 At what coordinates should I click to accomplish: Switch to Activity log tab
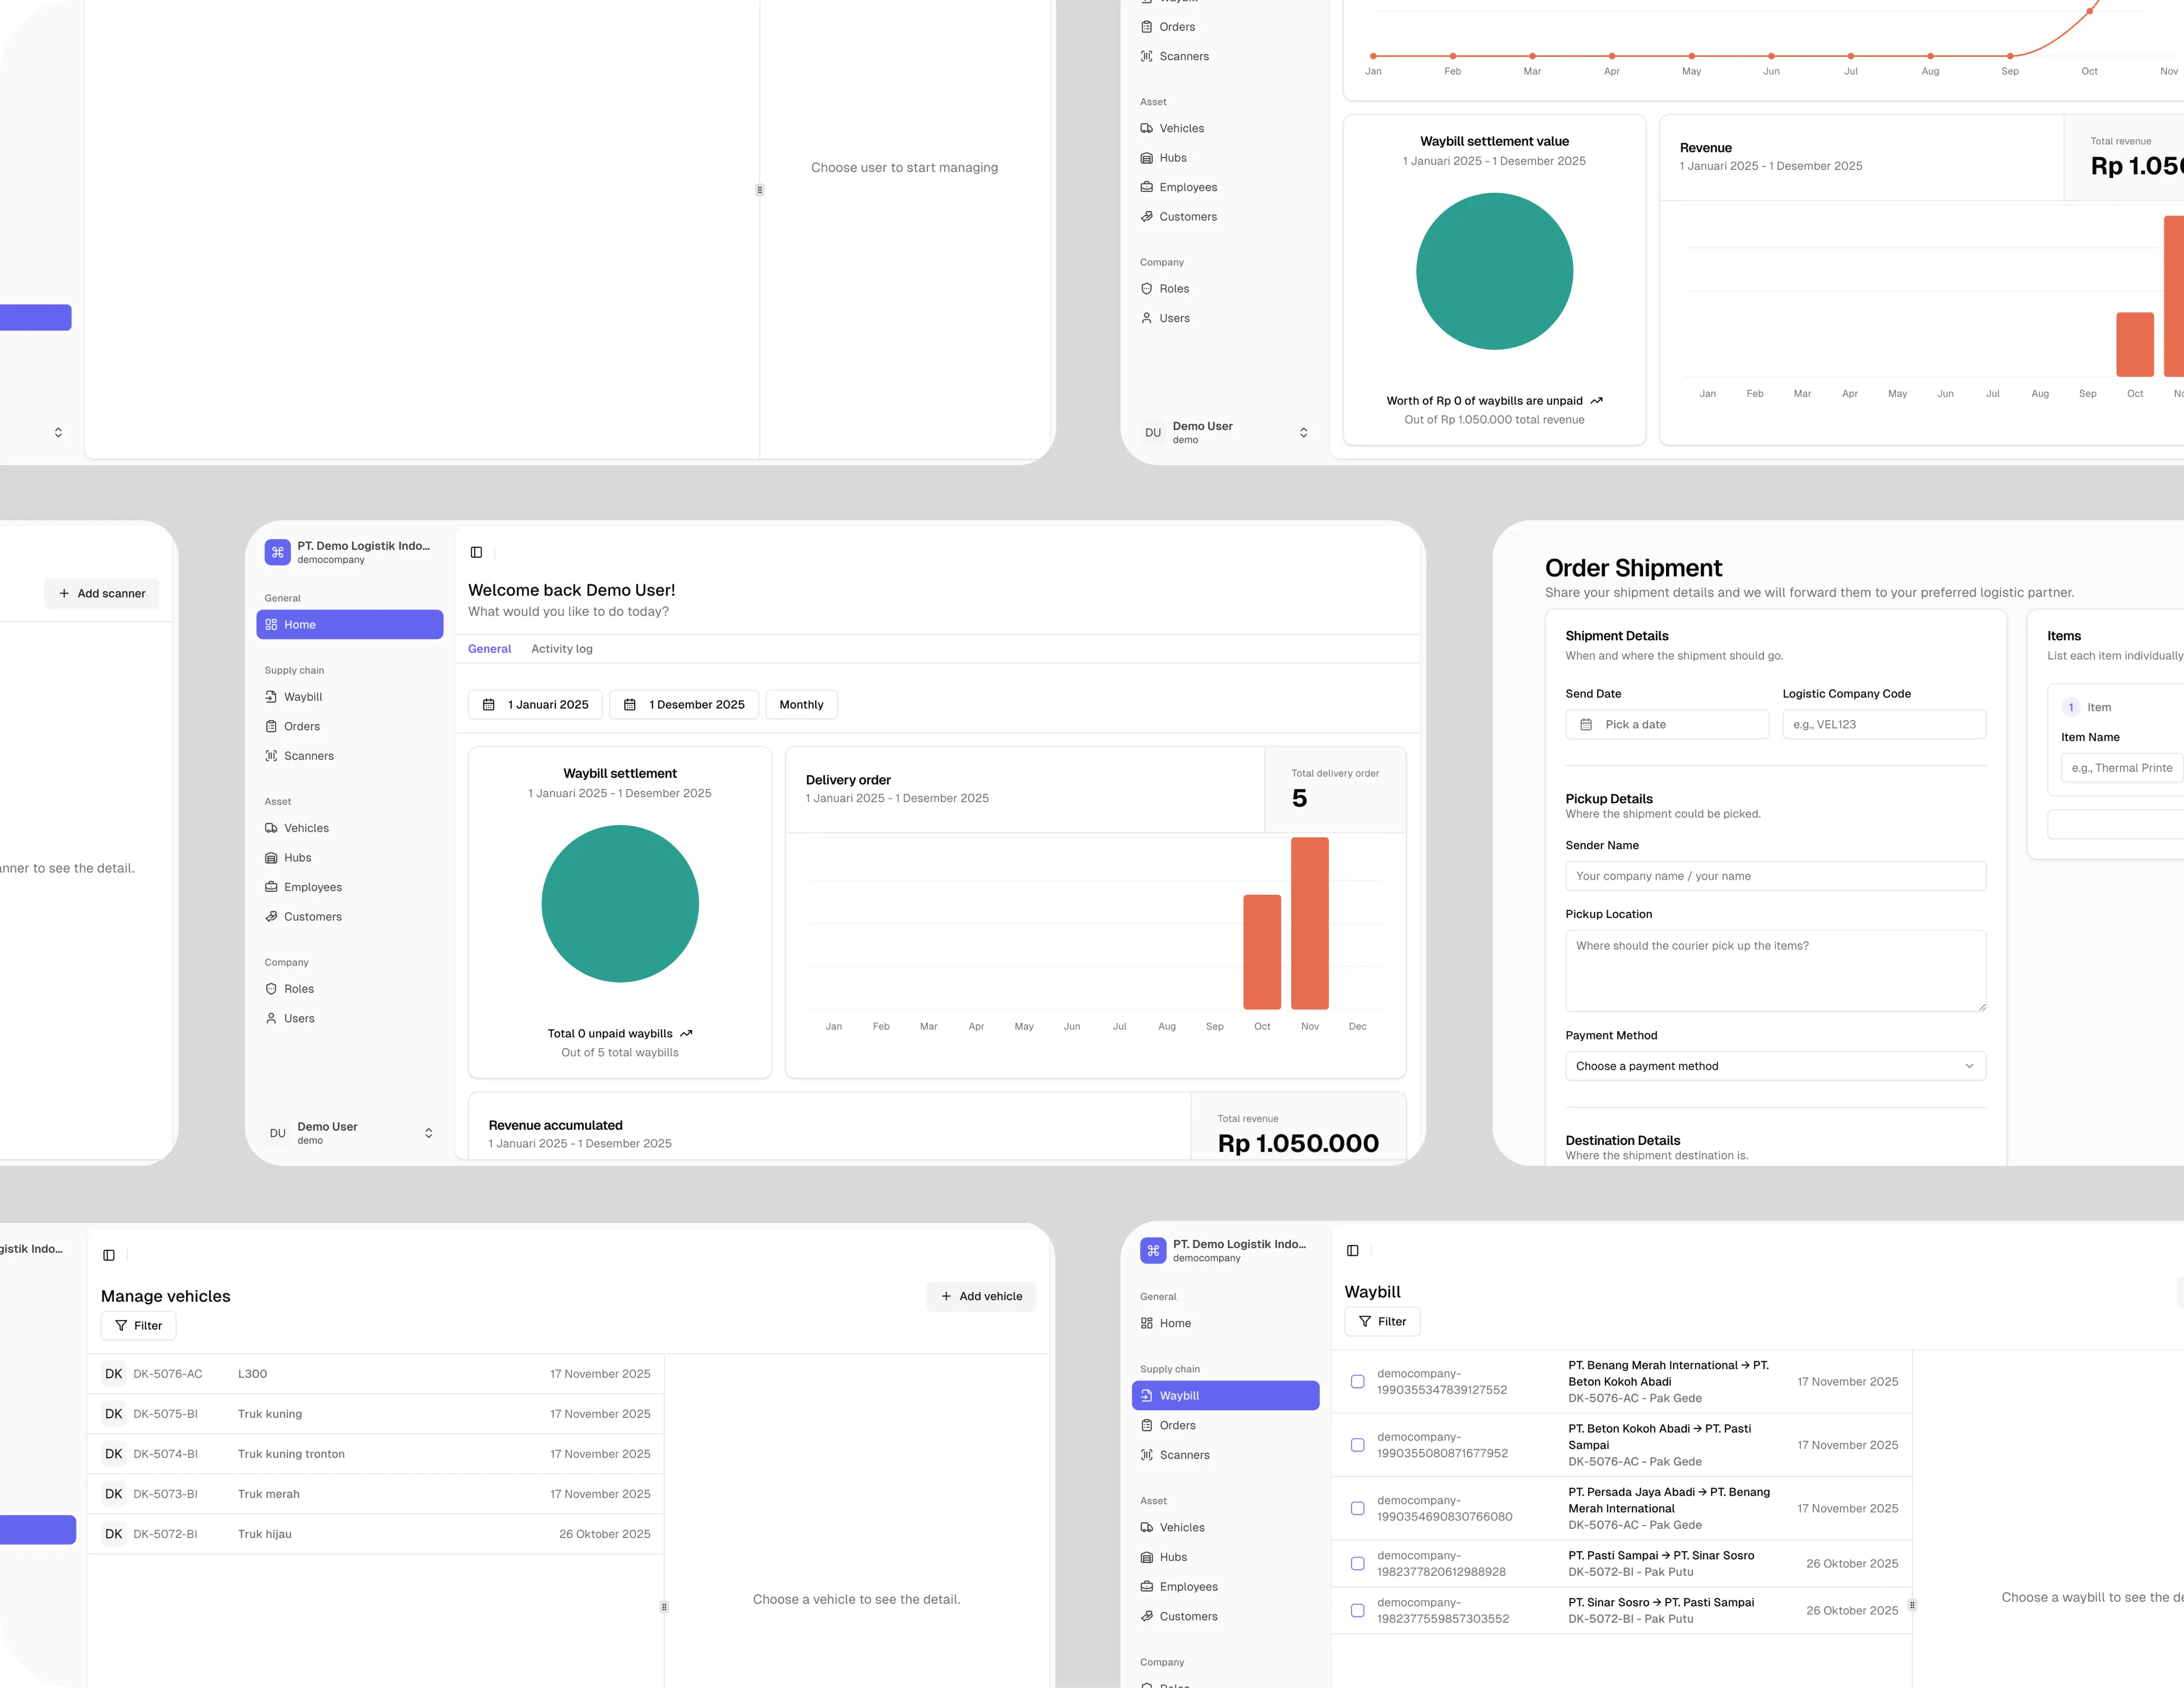click(x=561, y=648)
